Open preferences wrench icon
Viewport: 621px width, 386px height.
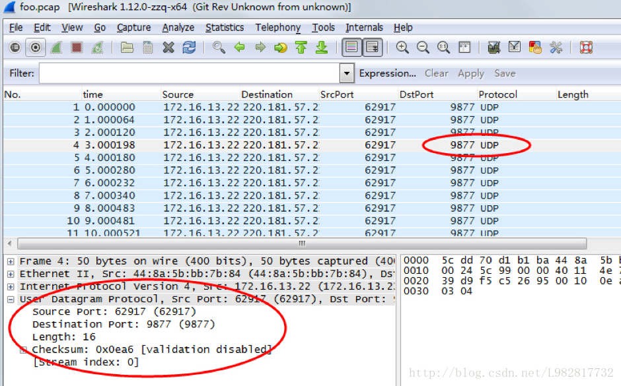(x=556, y=48)
